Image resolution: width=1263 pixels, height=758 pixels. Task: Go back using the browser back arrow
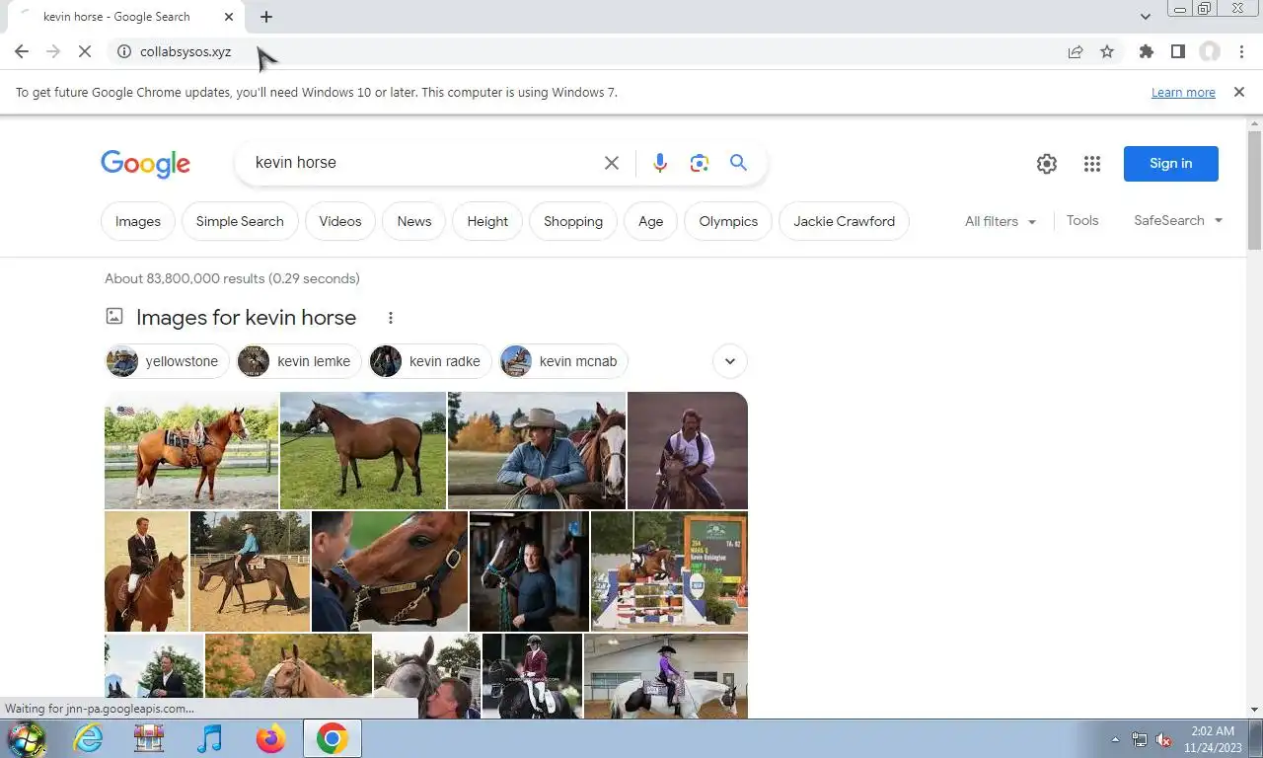point(22,51)
